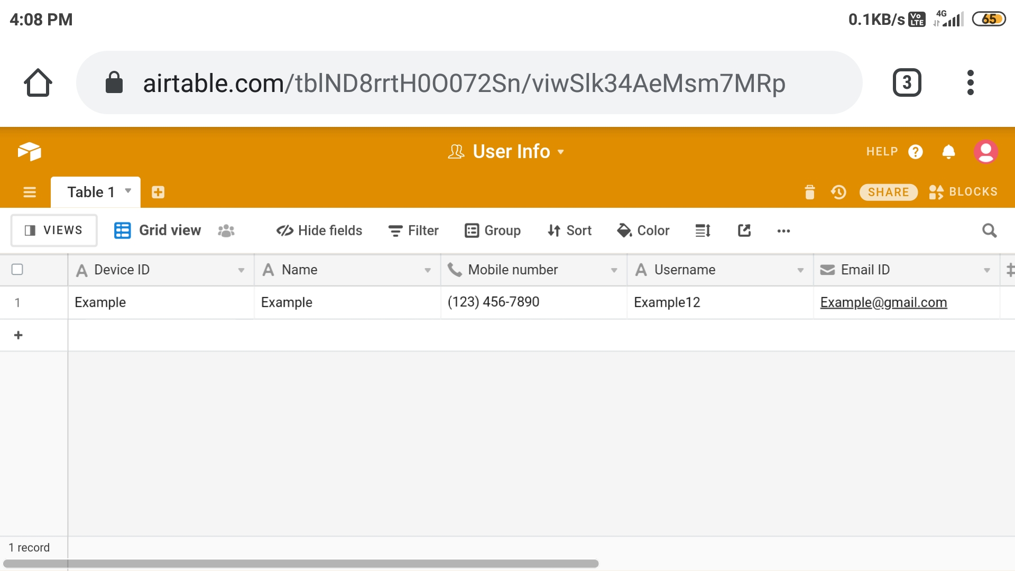Screen dimensions: 1015x571
Task: Click the search magnifier icon
Action: tap(990, 231)
